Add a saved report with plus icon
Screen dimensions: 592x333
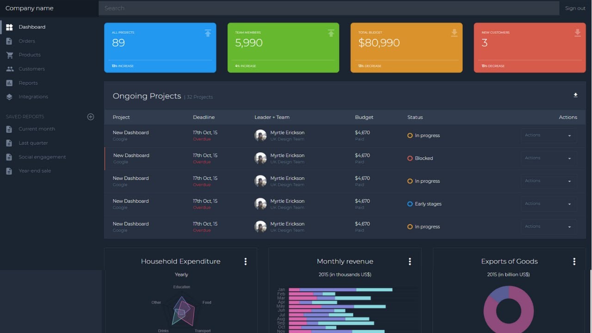pyautogui.click(x=91, y=117)
